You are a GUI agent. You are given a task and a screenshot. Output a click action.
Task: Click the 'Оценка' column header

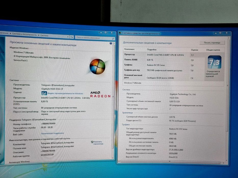point(194,50)
